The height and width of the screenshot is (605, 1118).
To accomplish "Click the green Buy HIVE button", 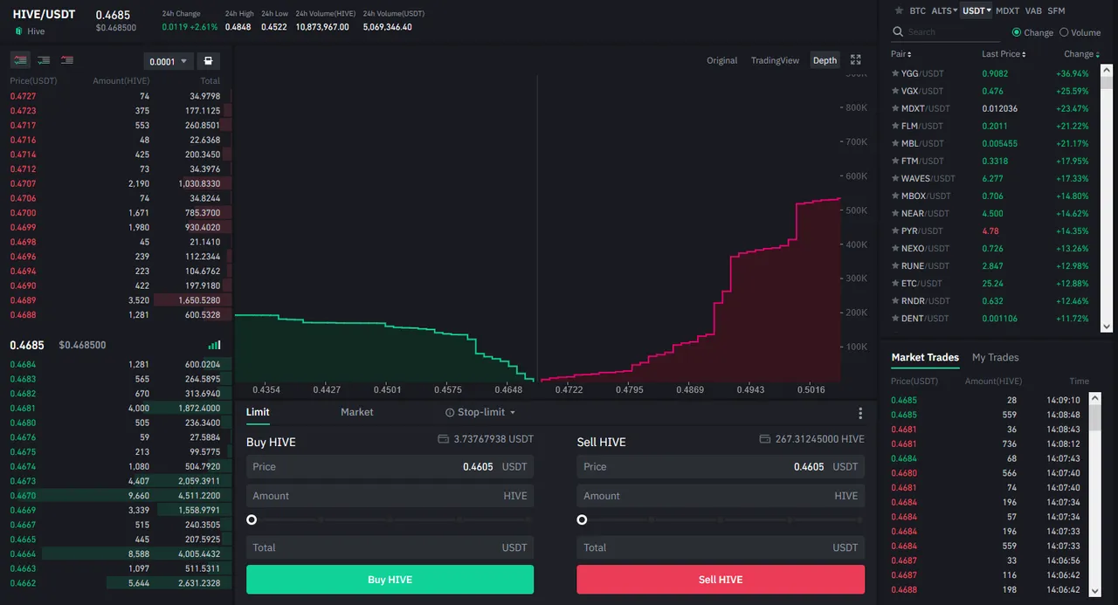I will click(390, 580).
